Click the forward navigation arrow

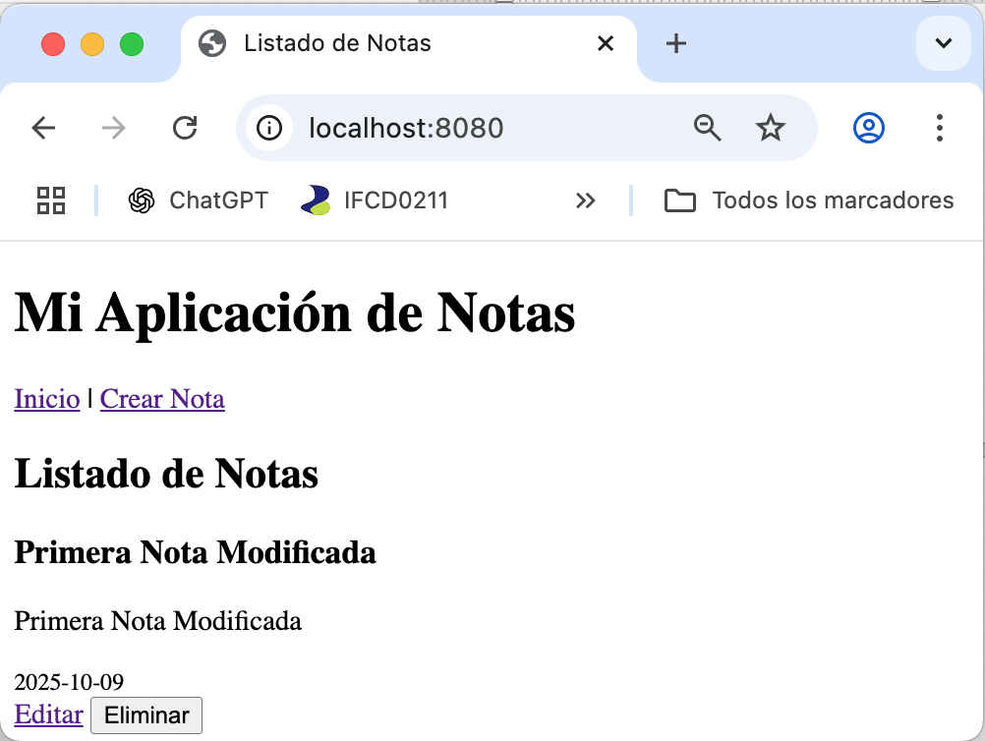coord(114,128)
